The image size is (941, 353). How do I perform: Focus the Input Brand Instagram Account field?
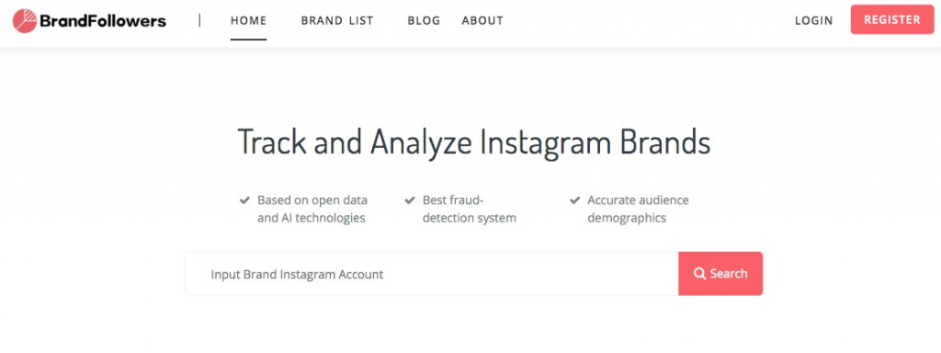click(x=432, y=274)
